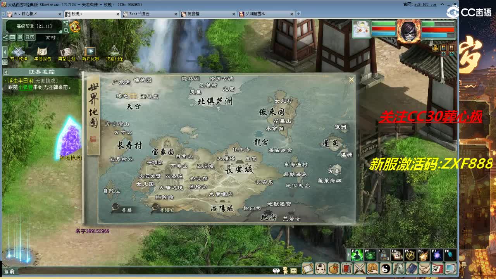The height and width of the screenshot is (279, 496).
Task: Select 傲来国 on the world map
Action: pyautogui.click(x=272, y=112)
